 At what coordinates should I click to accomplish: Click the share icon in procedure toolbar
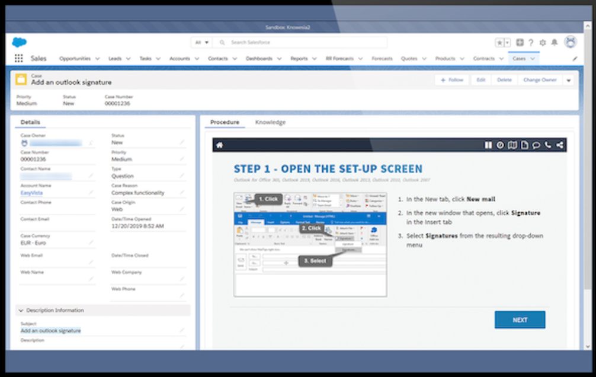pos(560,145)
